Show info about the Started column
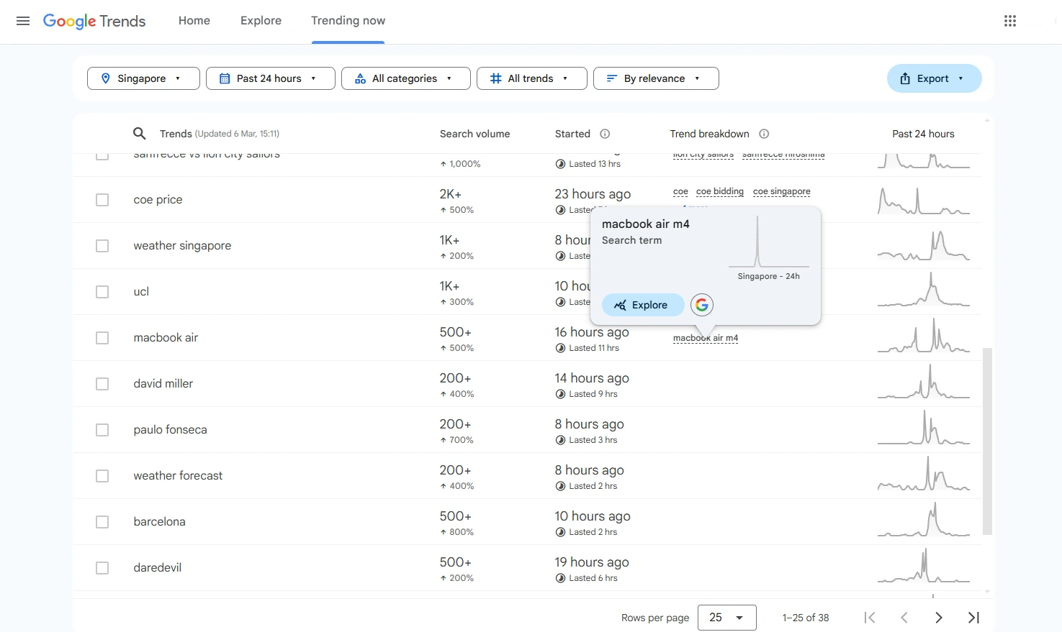Viewport: 1062px width, 632px height. (x=605, y=134)
